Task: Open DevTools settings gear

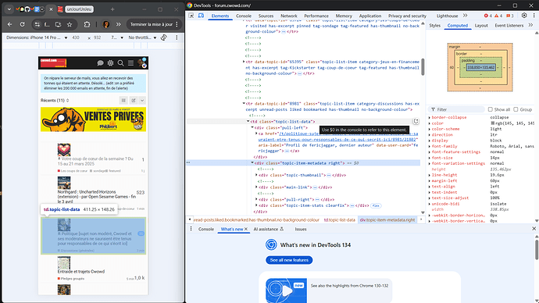Action: point(524,16)
